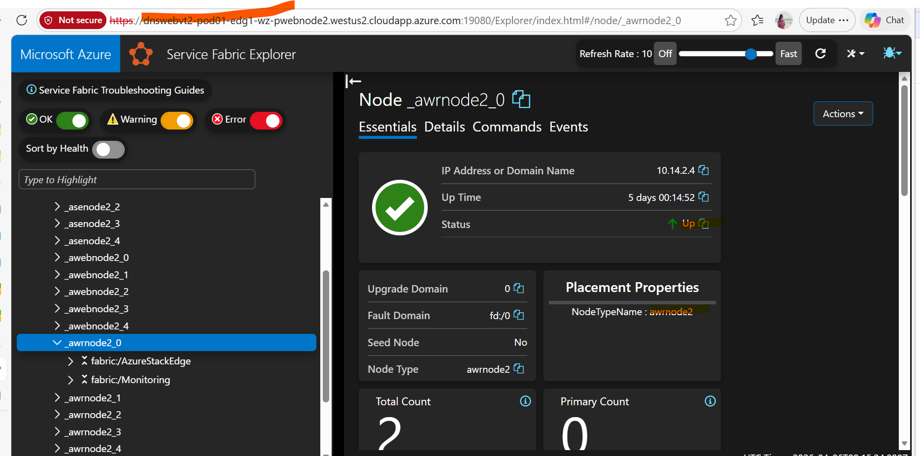Click the green health status checkmark
Image resolution: width=920 pixels, height=456 pixels.
tap(400, 207)
